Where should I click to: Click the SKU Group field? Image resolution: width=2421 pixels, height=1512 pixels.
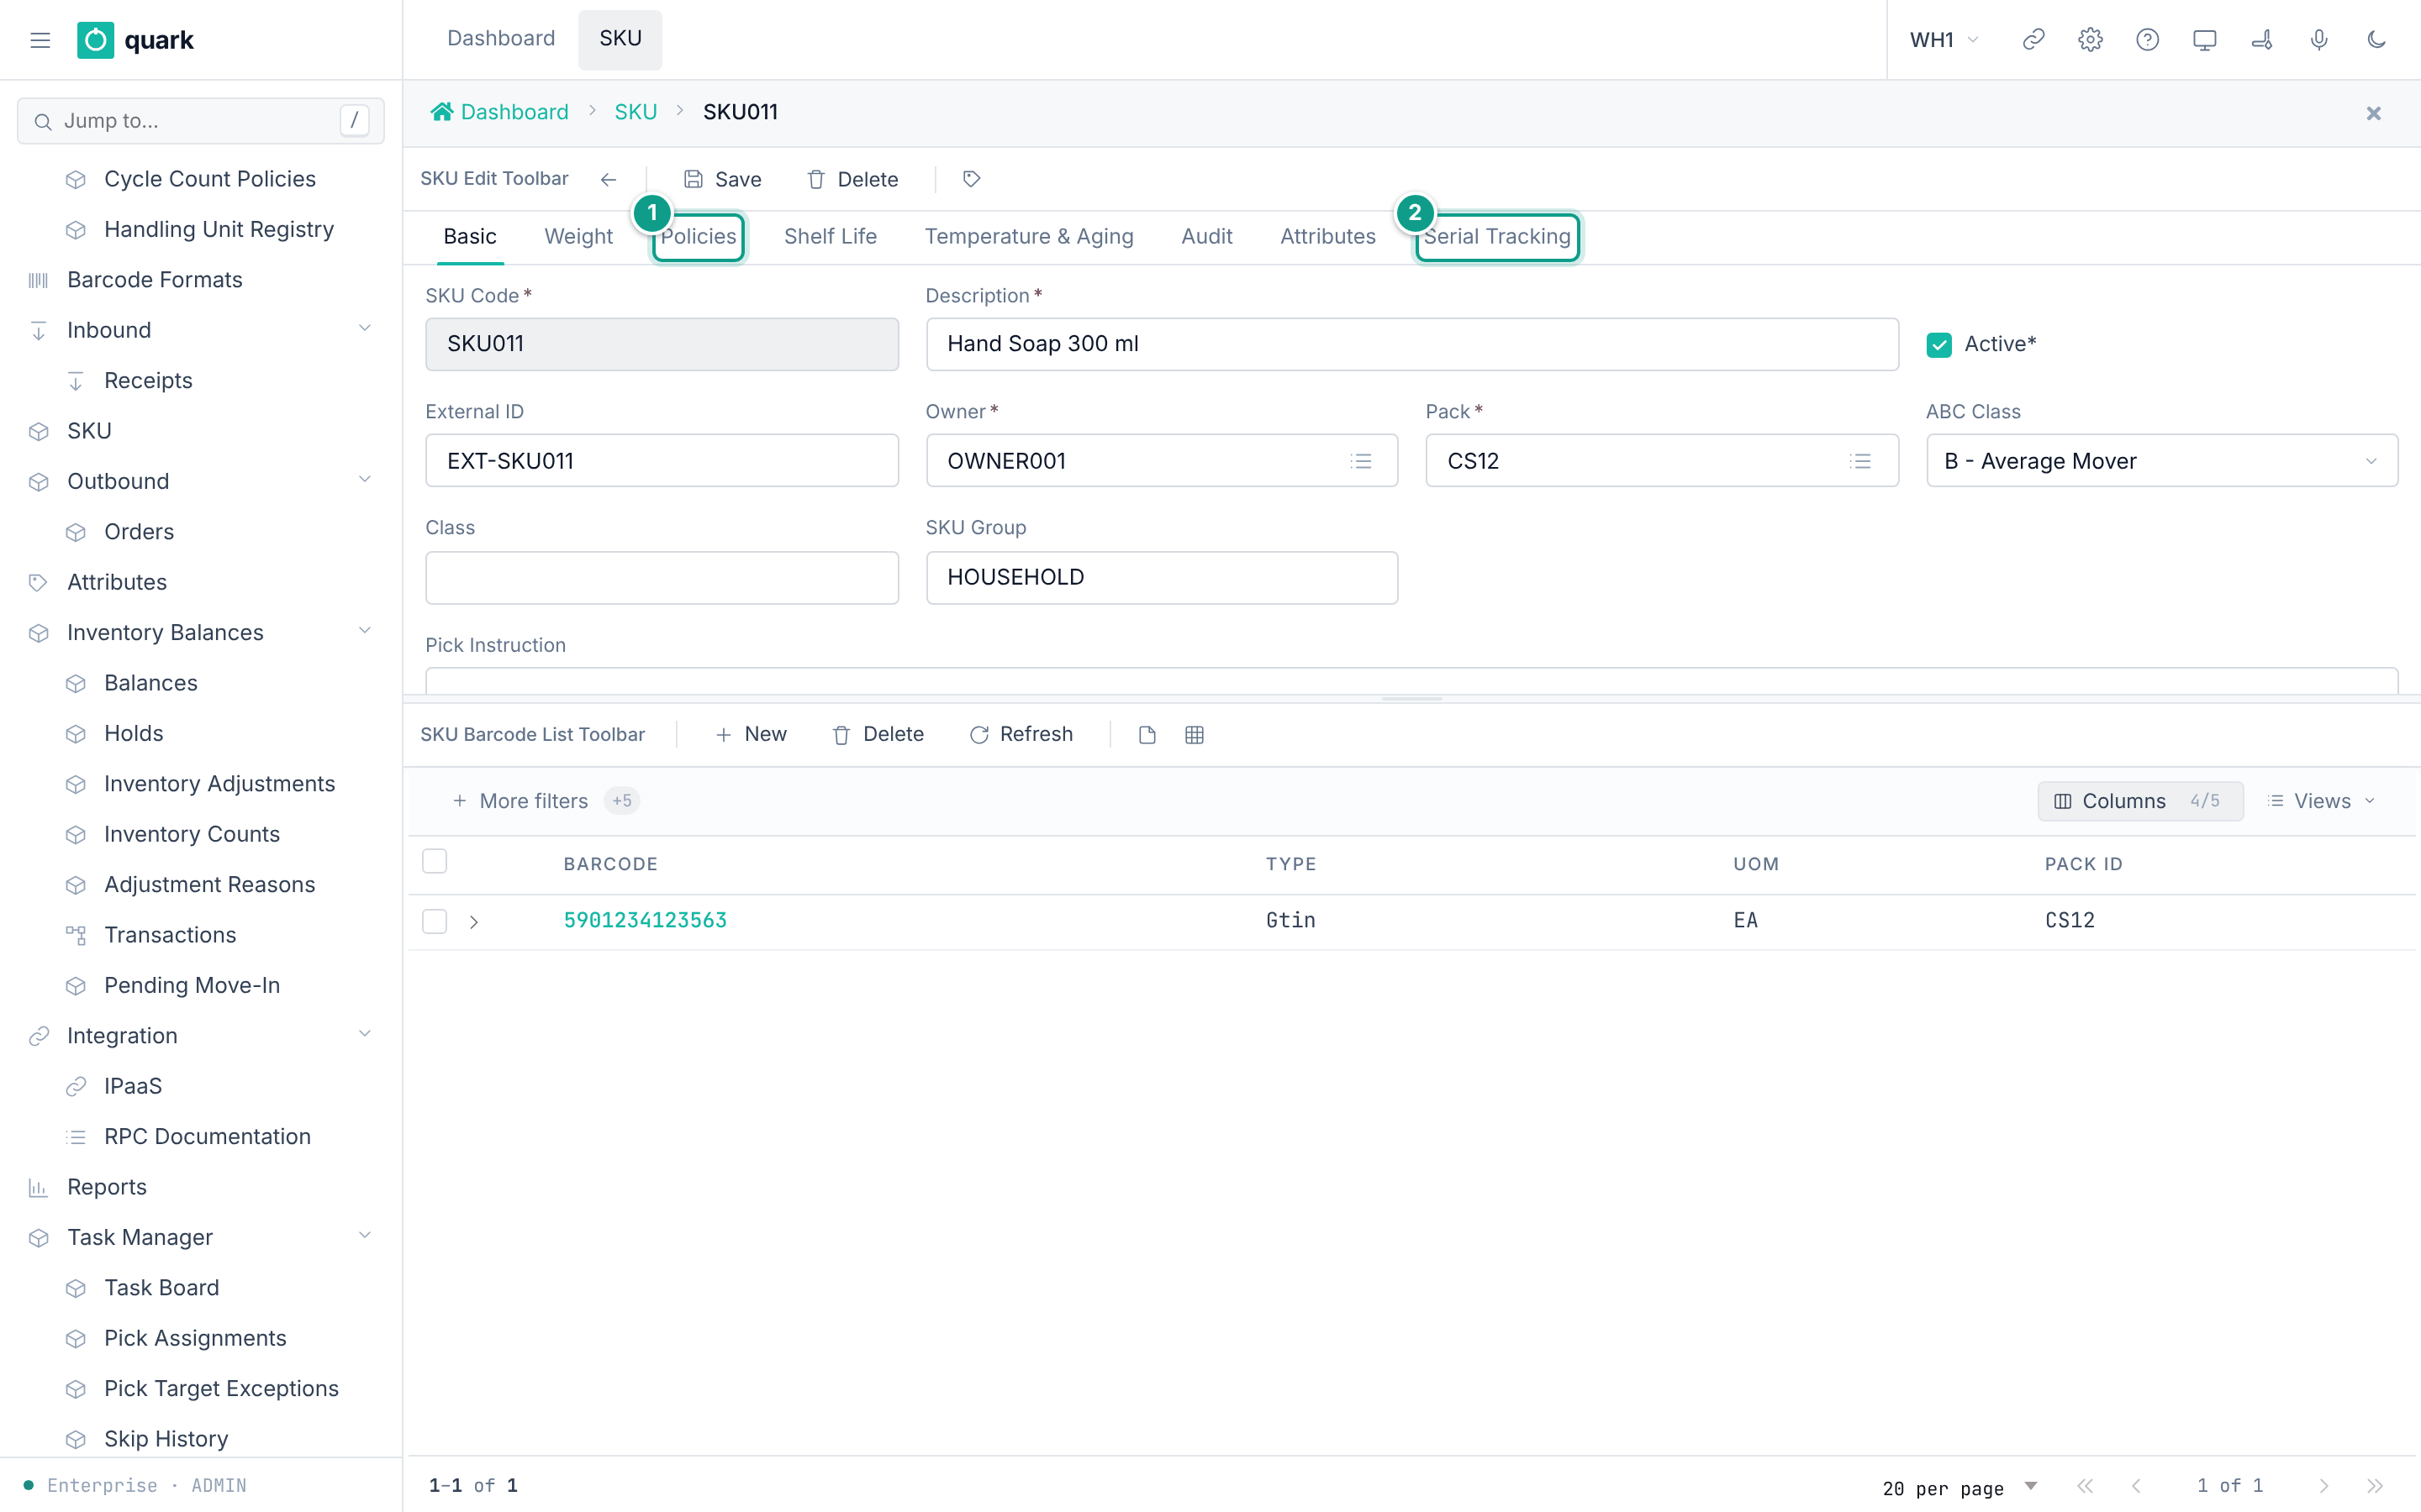click(1162, 578)
